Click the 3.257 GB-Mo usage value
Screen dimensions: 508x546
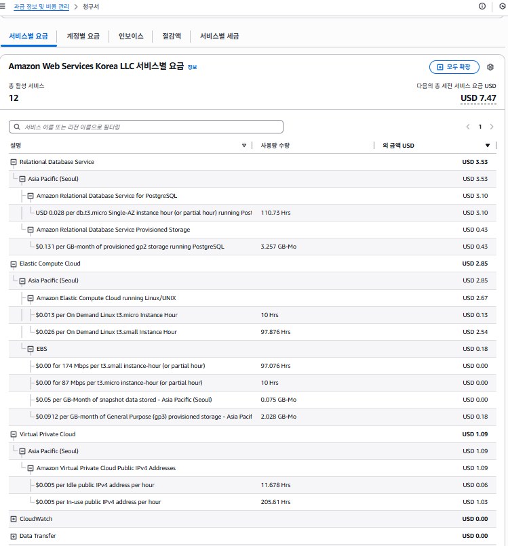[279, 247]
